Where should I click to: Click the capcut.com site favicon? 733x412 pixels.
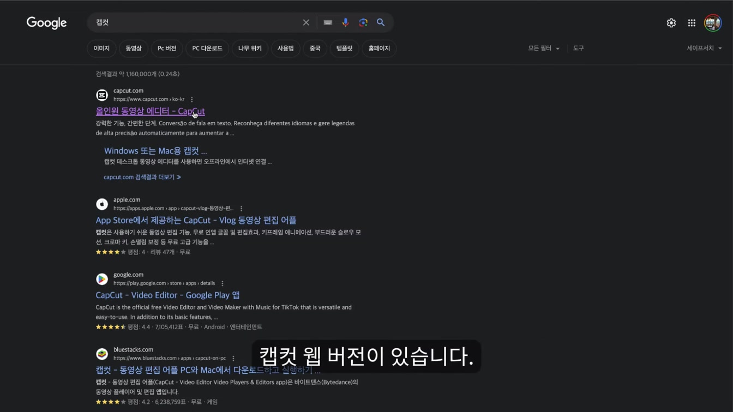(x=102, y=95)
